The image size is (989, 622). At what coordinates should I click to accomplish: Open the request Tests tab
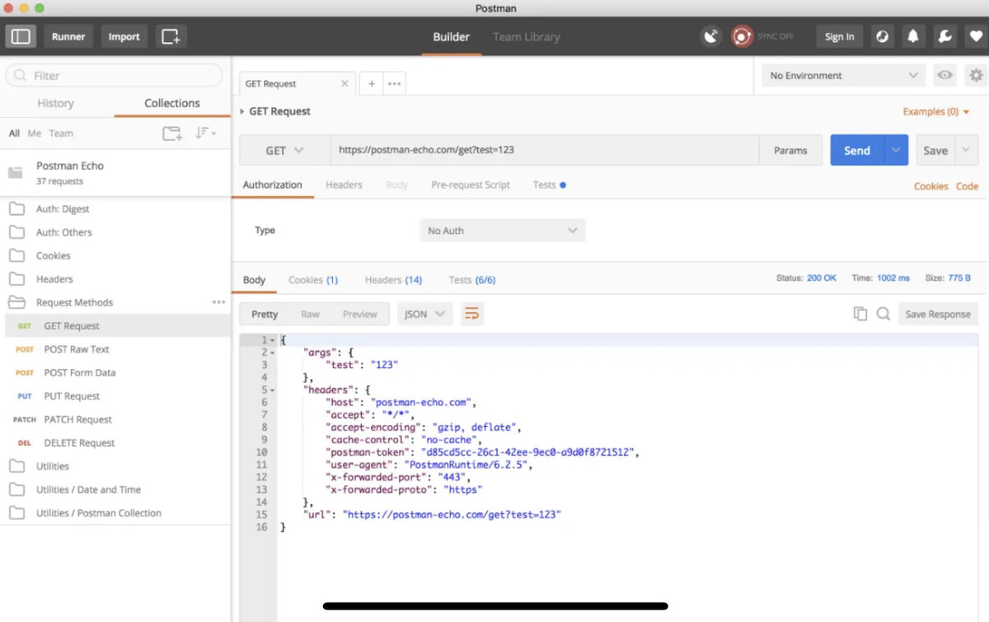coord(549,185)
